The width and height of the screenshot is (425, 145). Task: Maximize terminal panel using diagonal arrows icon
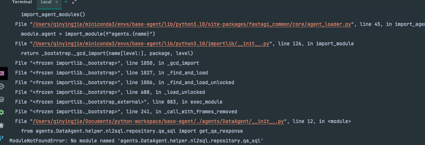coord(74,2)
